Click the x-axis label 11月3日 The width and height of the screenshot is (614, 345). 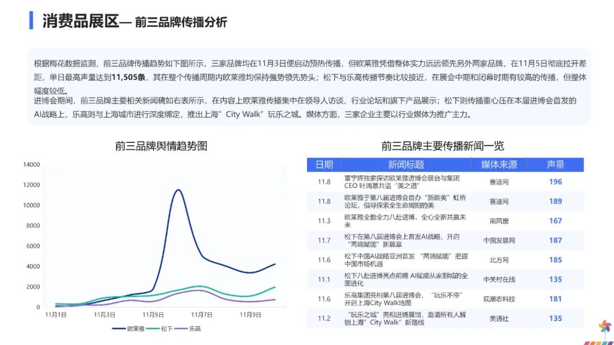point(105,314)
